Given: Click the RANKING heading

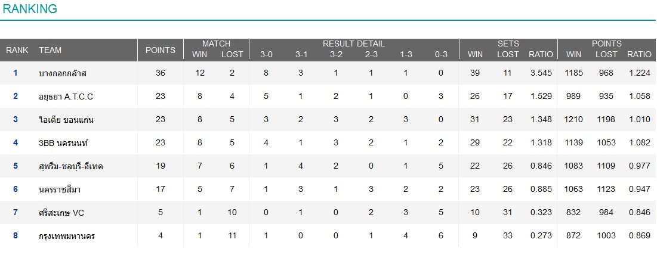Looking at the screenshot, I should tap(30, 8).
